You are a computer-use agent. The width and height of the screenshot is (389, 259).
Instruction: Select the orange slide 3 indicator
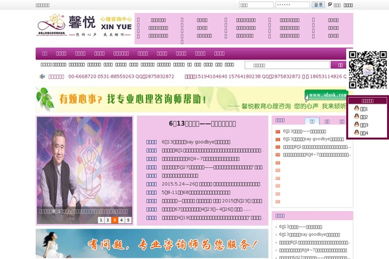(115, 220)
